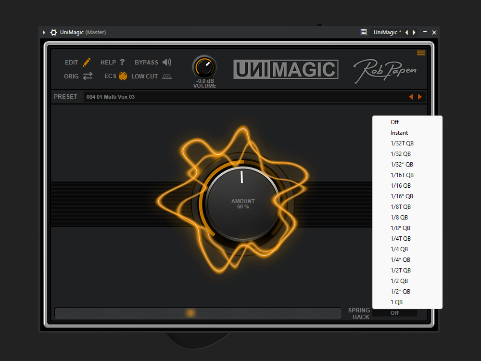481x361 pixels.
Task: Click the large AMOUNT knob
Action: (242, 204)
